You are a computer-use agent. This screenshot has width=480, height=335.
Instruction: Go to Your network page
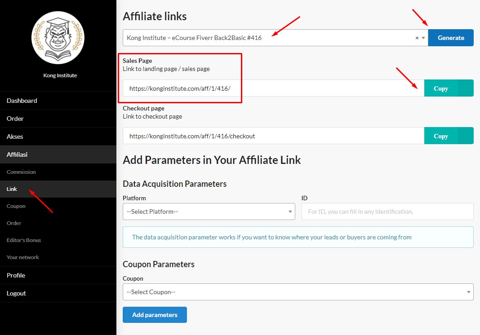(x=23, y=257)
